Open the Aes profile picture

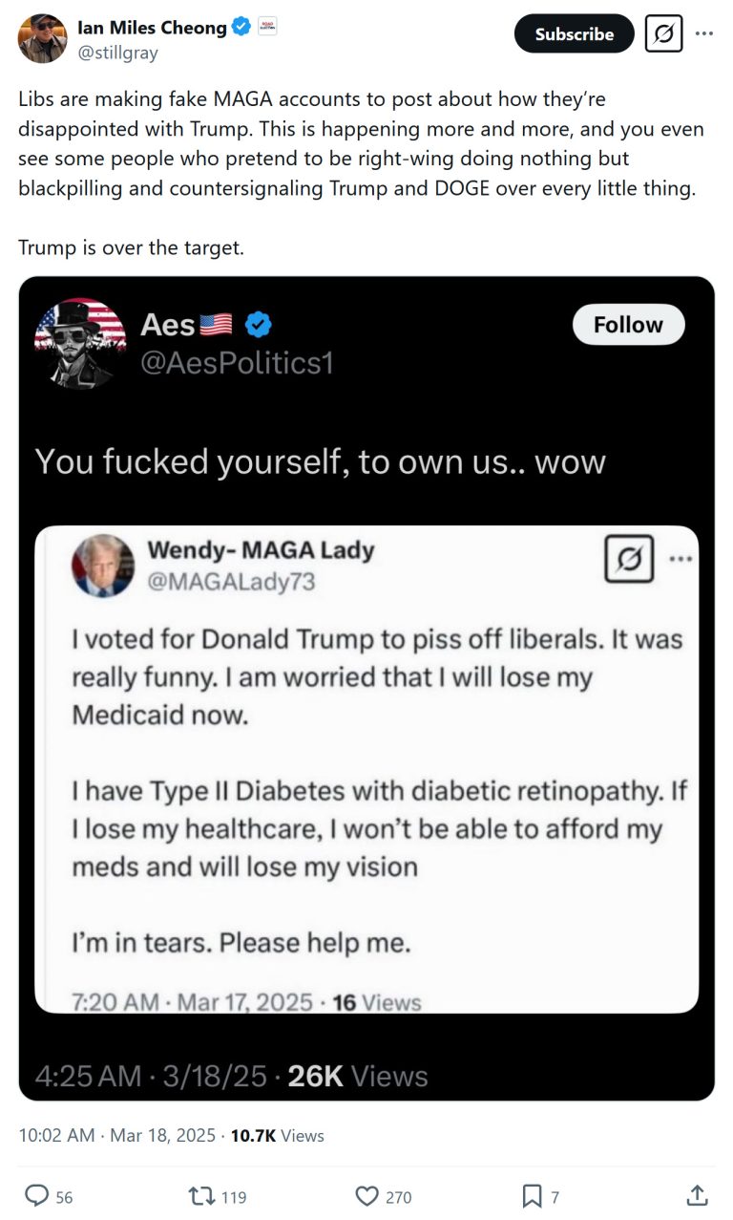(x=80, y=342)
